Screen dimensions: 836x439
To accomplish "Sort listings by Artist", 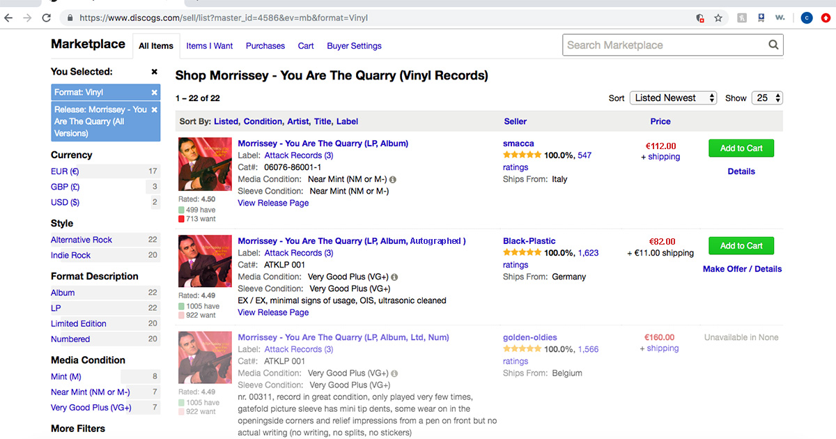I will tap(297, 121).
